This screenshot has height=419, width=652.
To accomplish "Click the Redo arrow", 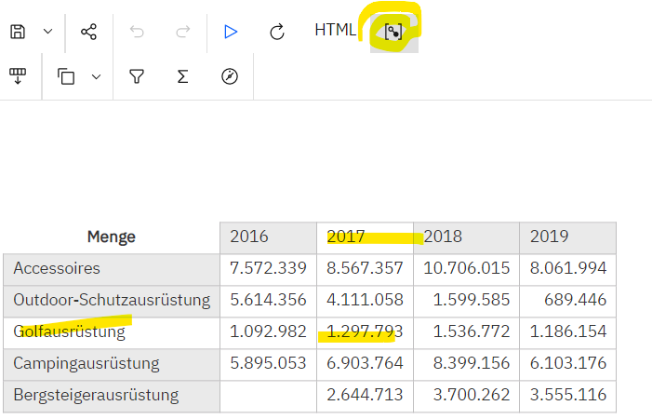I will [183, 32].
